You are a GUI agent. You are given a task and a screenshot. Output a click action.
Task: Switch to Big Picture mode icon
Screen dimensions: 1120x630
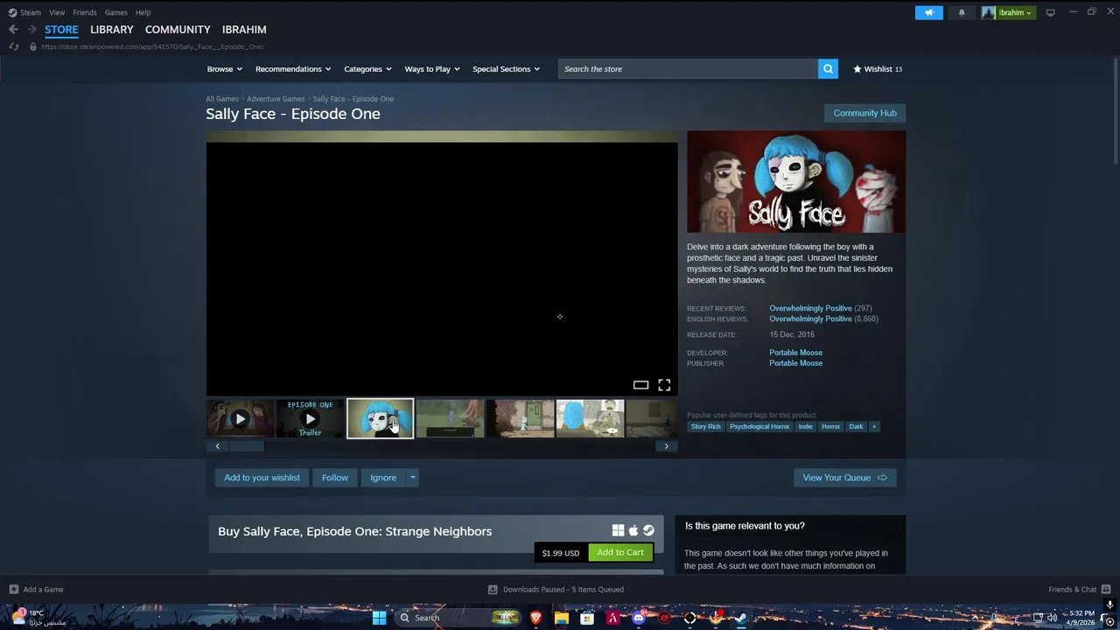pos(1051,12)
